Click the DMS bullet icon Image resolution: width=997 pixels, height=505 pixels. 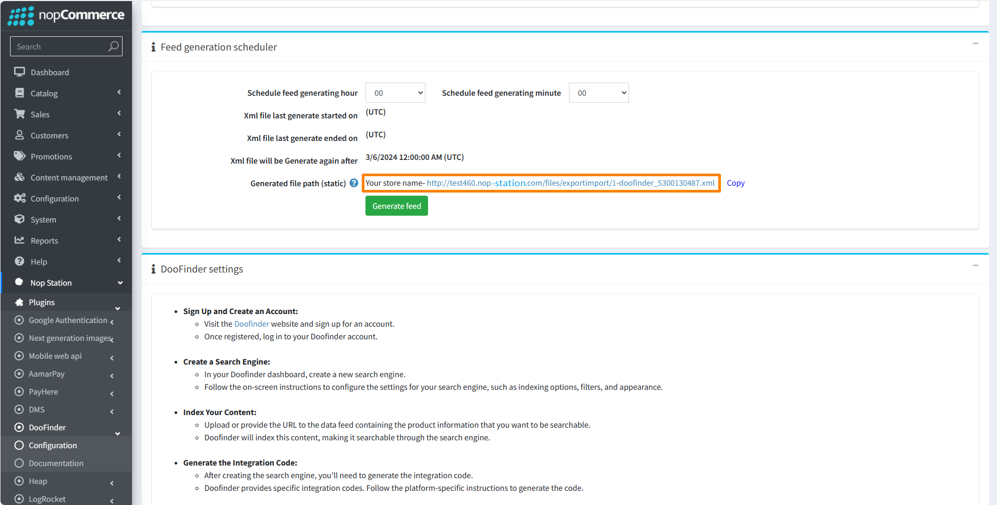pos(19,409)
